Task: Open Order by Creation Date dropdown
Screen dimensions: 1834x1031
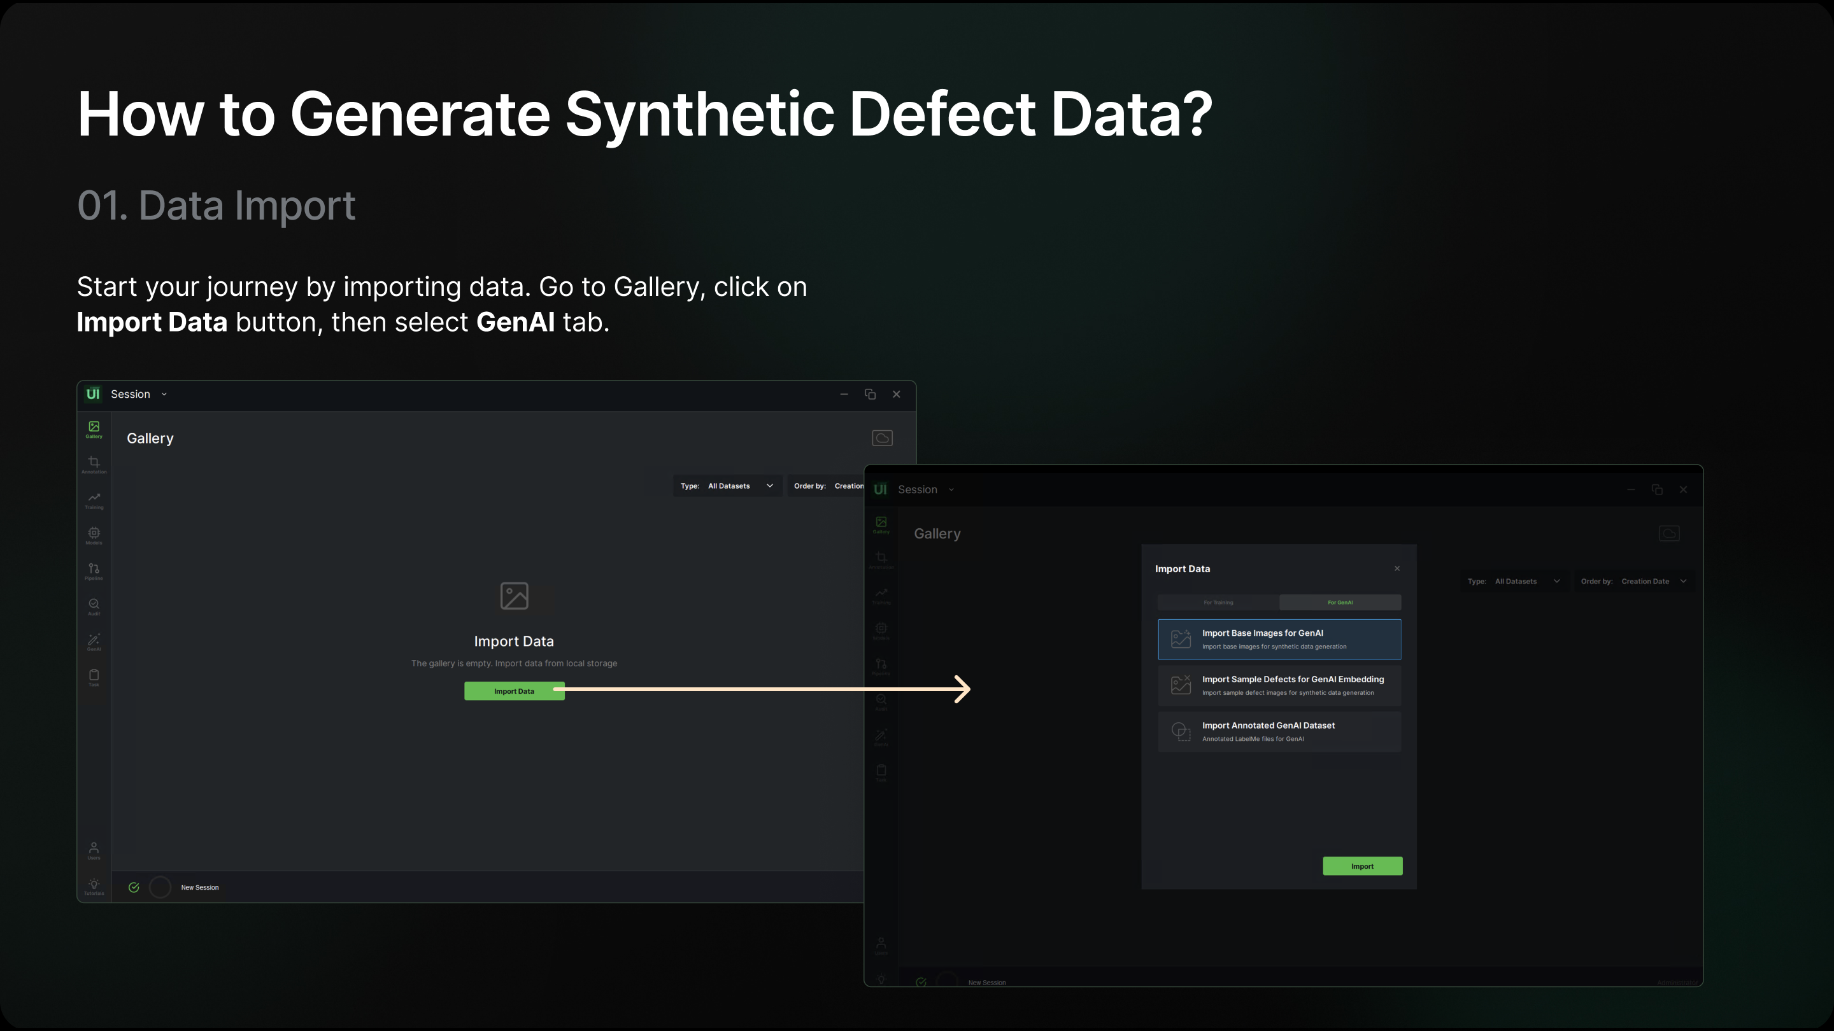Action: pyautogui.click(x=1633, y=581)
